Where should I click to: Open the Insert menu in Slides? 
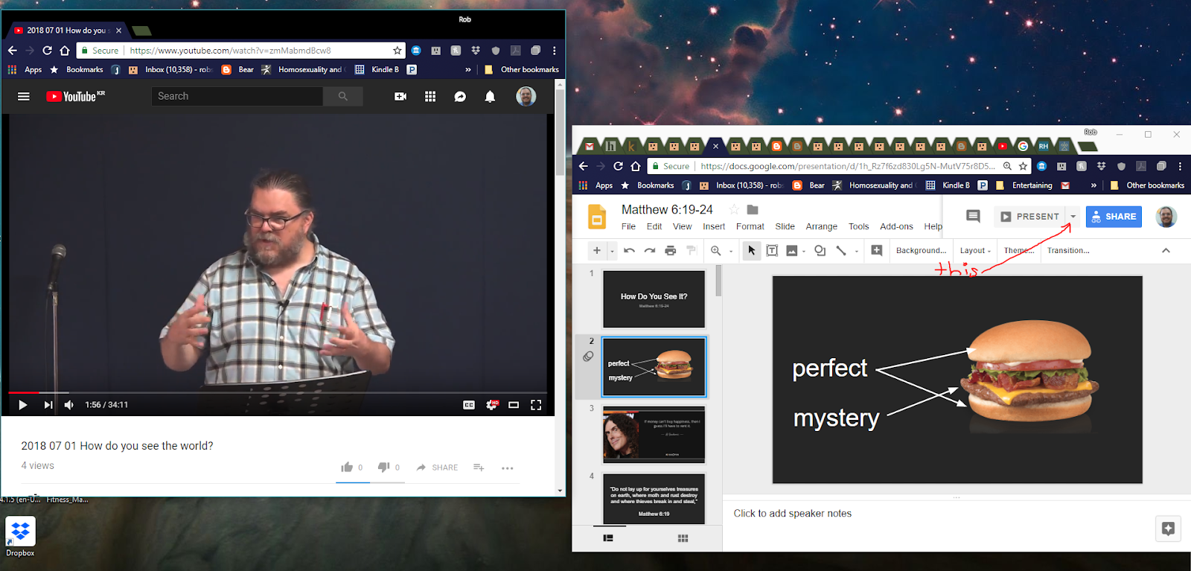tap(714, 226)
